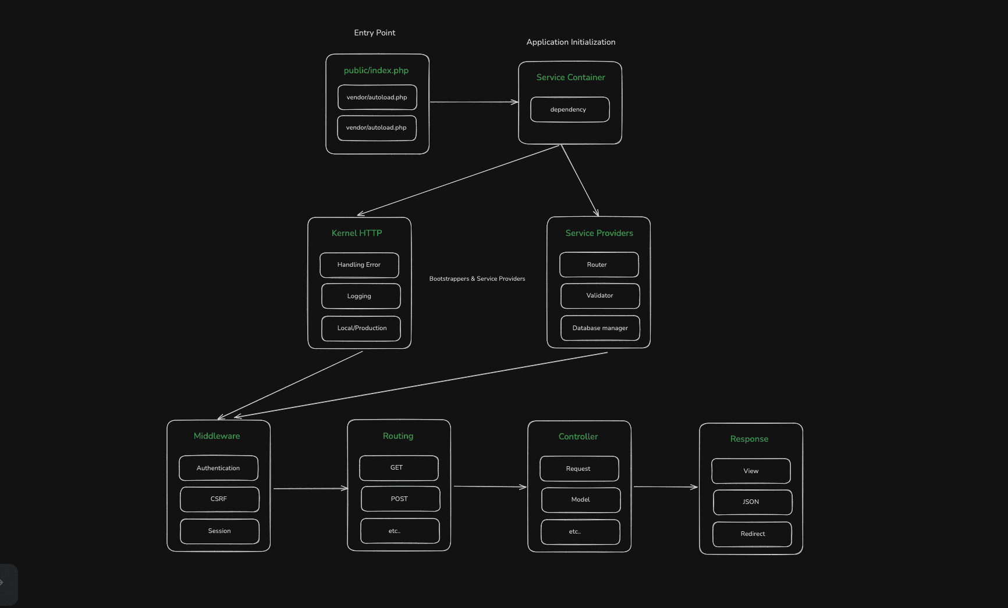
Task: Select the CSRF element
Action: [x=219, y=499]
